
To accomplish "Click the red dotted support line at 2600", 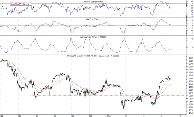I will (77, 96).
